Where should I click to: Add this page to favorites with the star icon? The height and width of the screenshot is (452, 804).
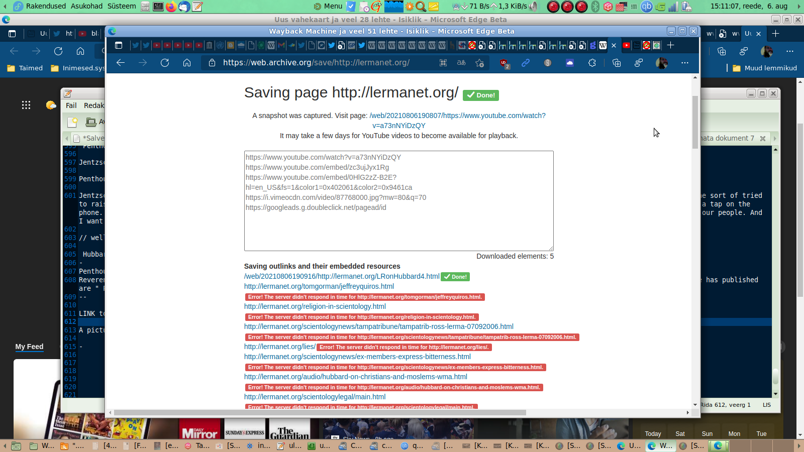coord(480,63)
